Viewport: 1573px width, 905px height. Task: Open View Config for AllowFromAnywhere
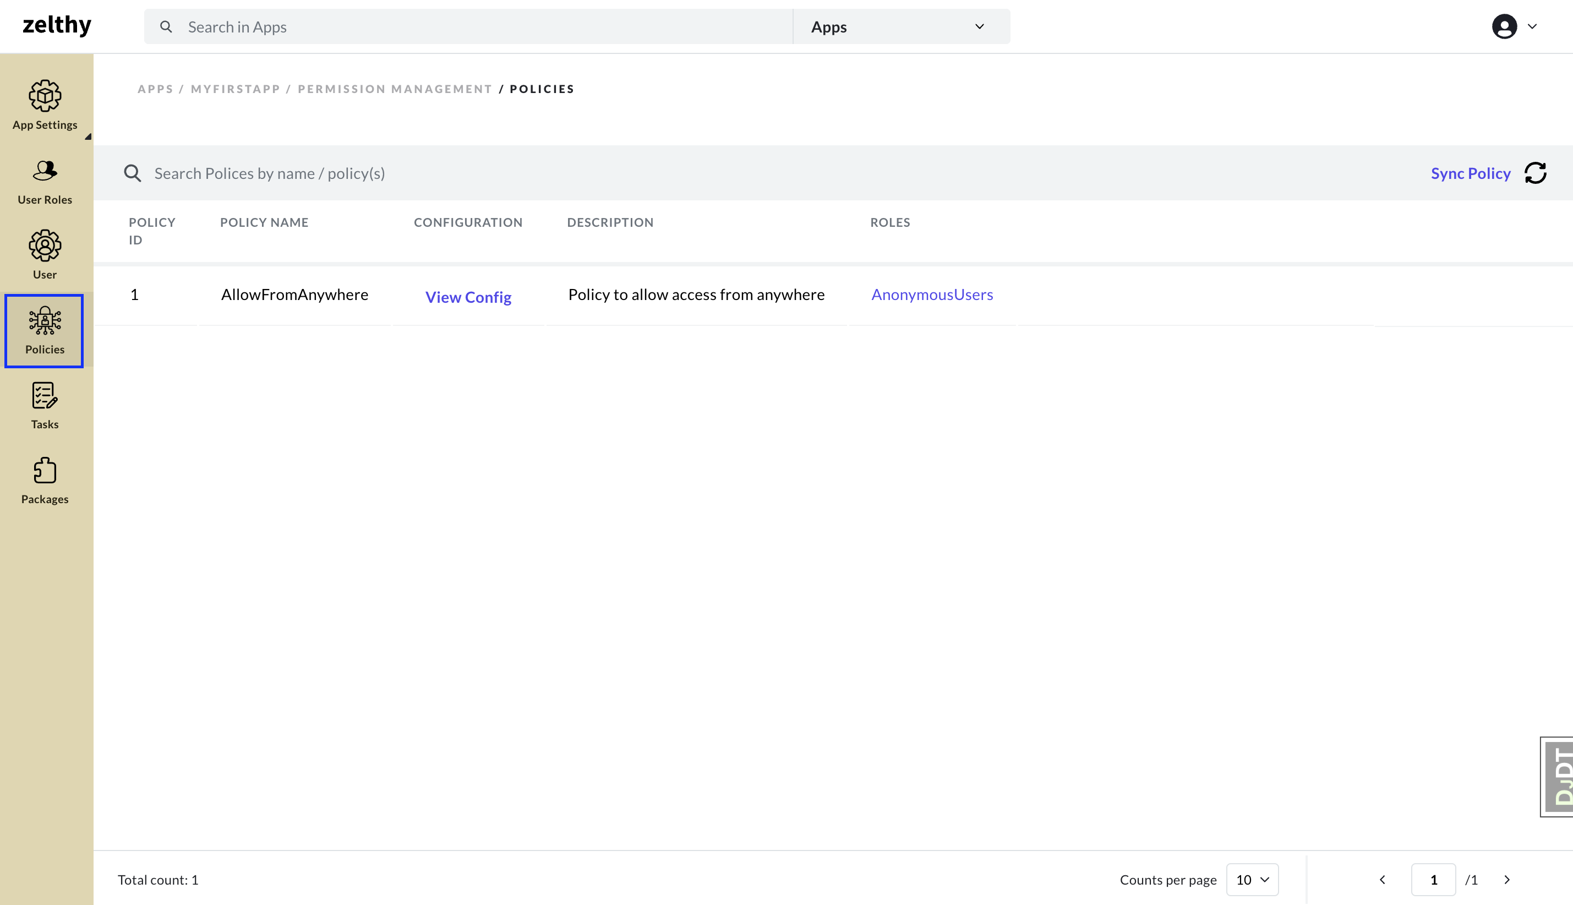point(468,297)
